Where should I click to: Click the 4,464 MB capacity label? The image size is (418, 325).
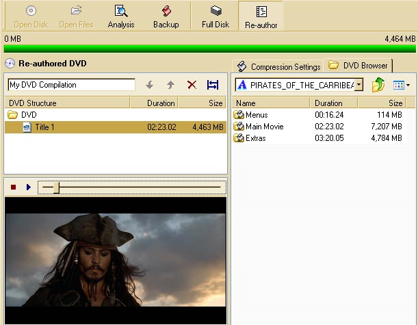(400, 39)
